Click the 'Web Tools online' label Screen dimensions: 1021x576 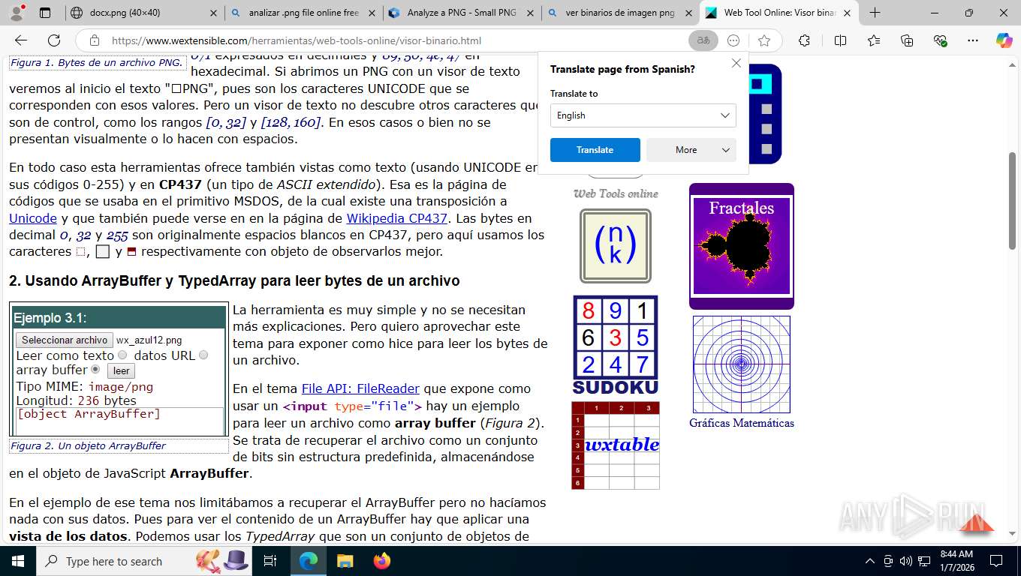[616, 193]
